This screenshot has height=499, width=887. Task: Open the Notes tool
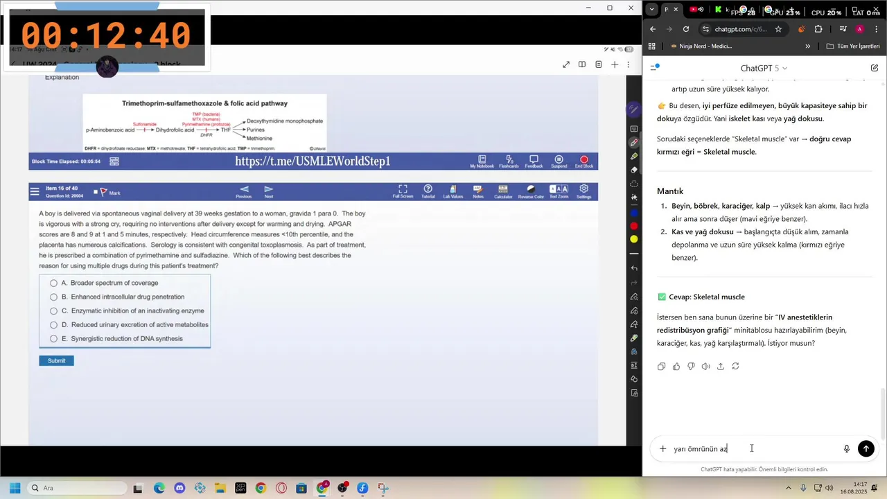click(477, 191)
